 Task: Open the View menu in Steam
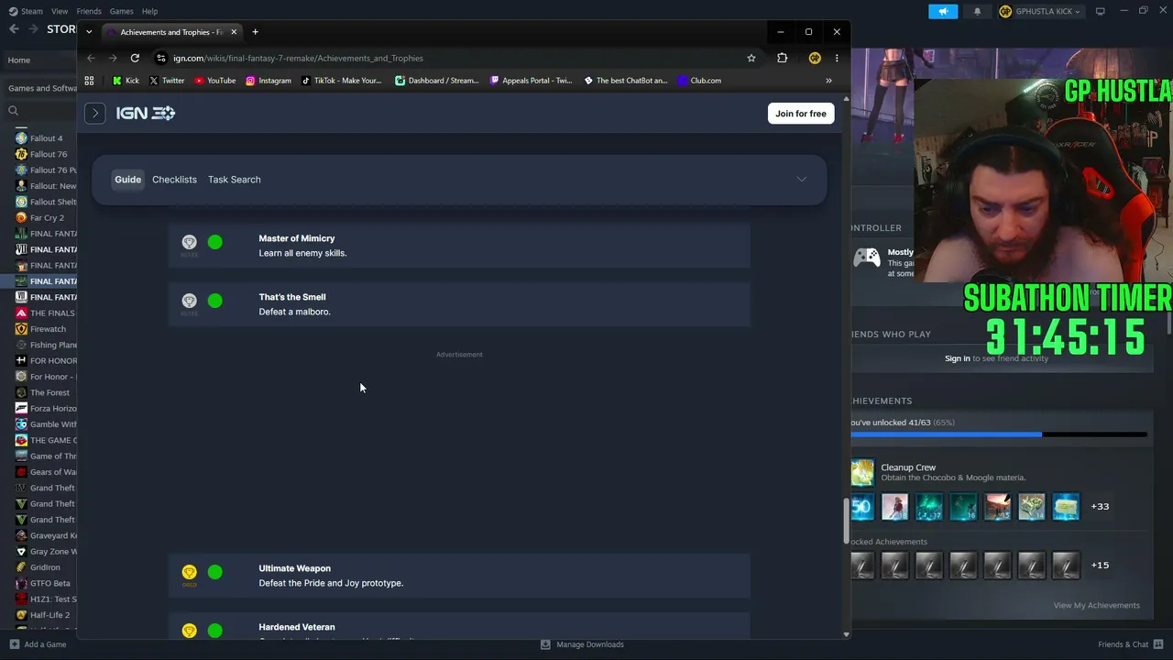(60, 11)
